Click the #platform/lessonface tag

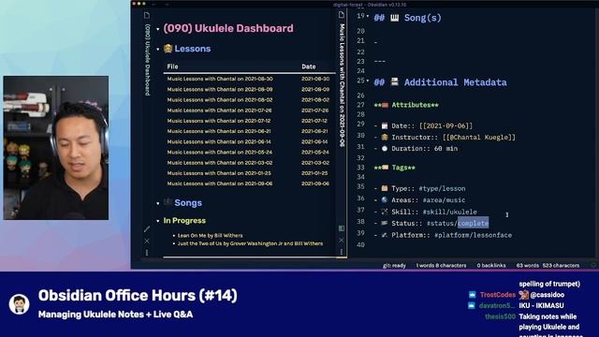click(x=473, y=235)
